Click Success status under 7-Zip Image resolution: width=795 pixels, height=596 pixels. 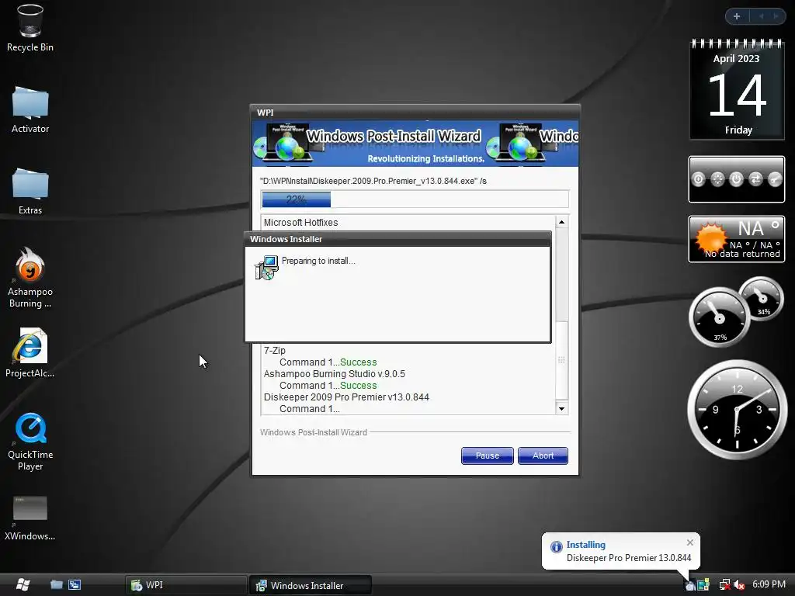(359, 362)
